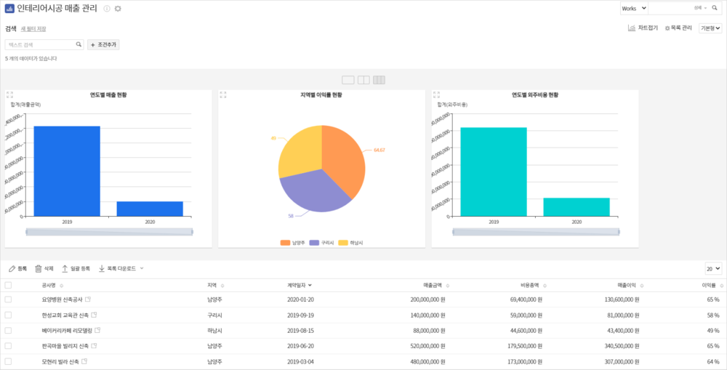The height and width of the screenshot is (370, 727).
Task: Click the 조건추가 button
Action: (x=103, y=44)
